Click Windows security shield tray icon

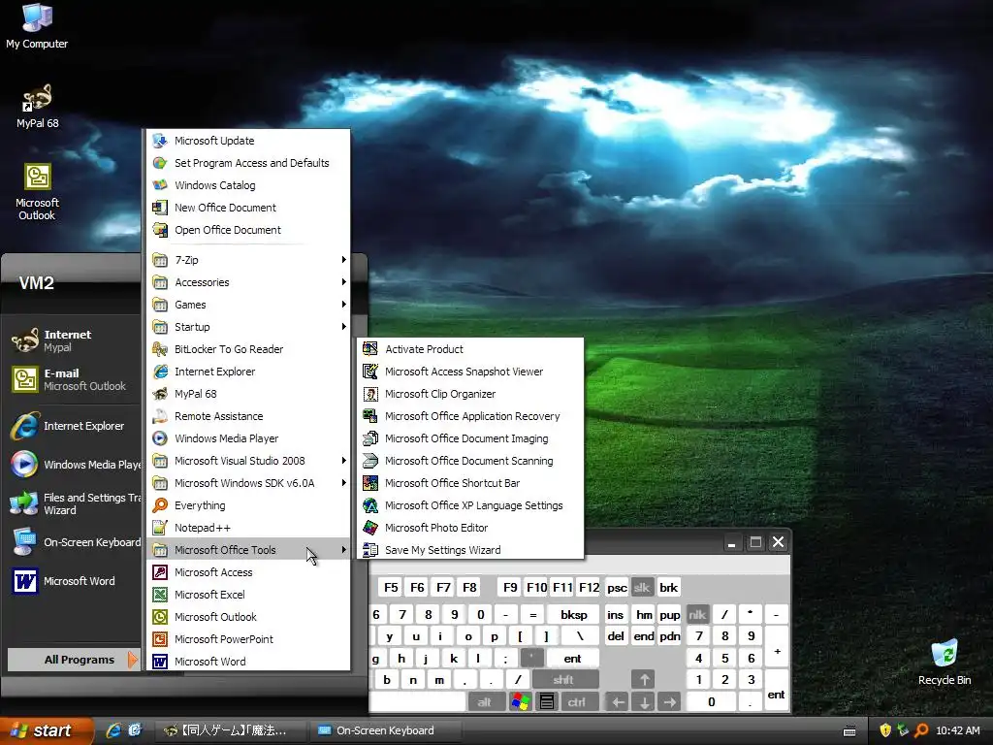(x=885, y=730)
